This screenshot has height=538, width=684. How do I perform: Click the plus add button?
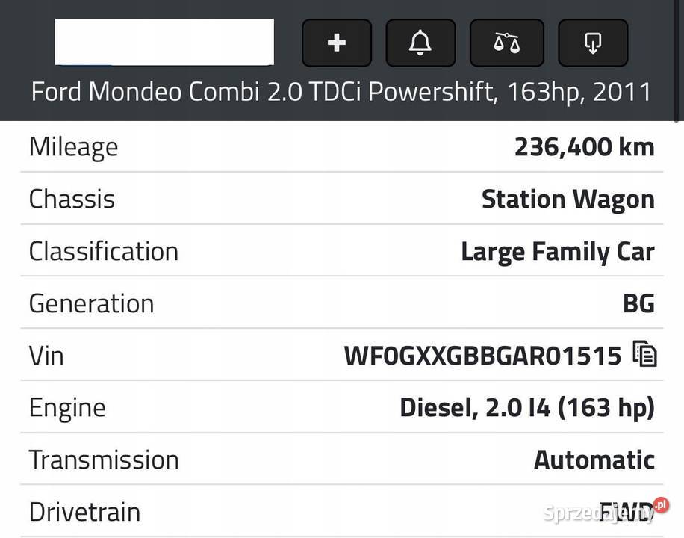(x=336, y=43)
